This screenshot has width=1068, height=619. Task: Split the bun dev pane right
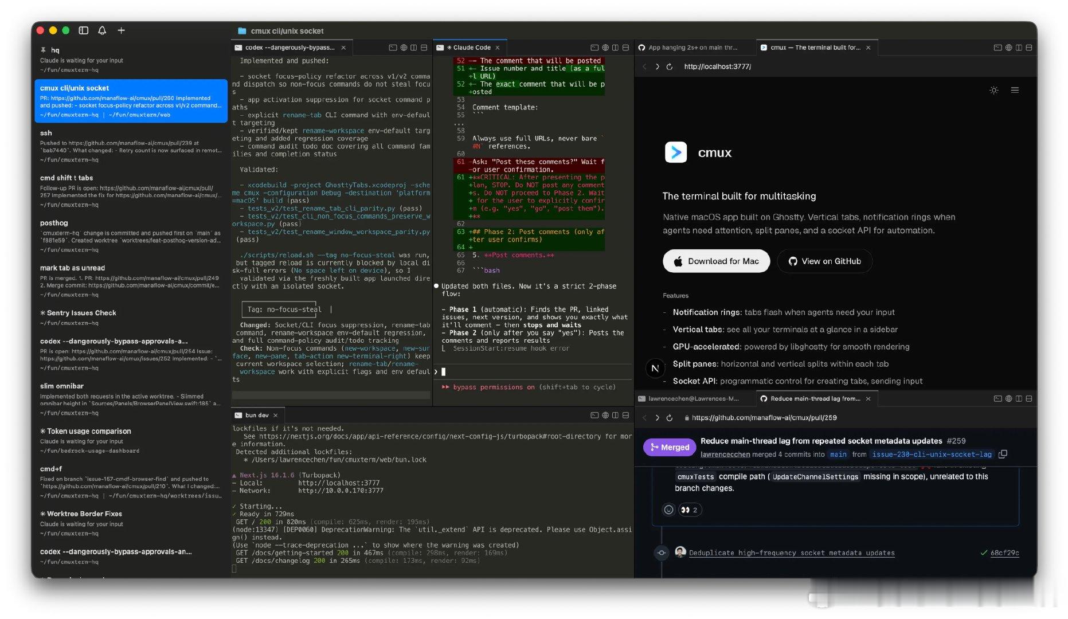click(x=615, y=415)
